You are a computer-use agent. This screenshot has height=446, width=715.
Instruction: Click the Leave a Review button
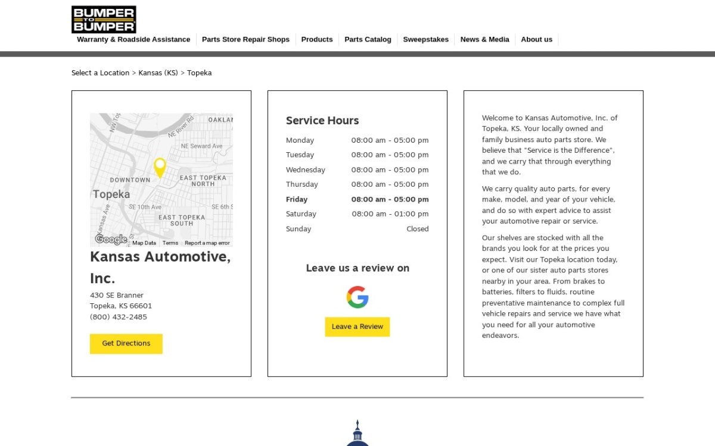[x=357, y=326]
